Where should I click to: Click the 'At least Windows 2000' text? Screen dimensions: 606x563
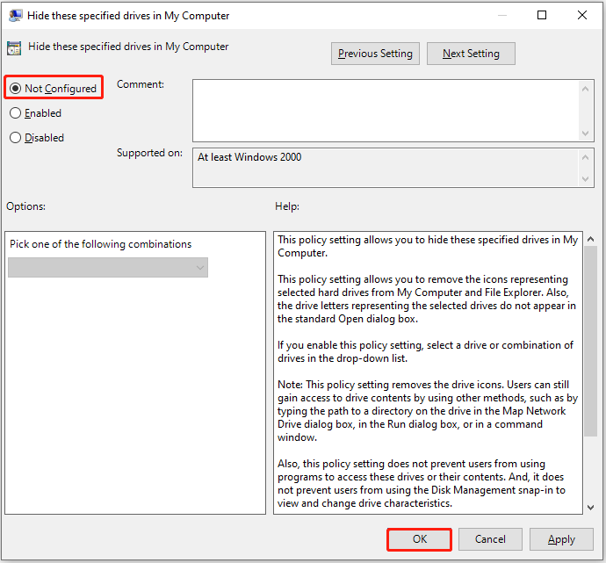click(249, 157)
